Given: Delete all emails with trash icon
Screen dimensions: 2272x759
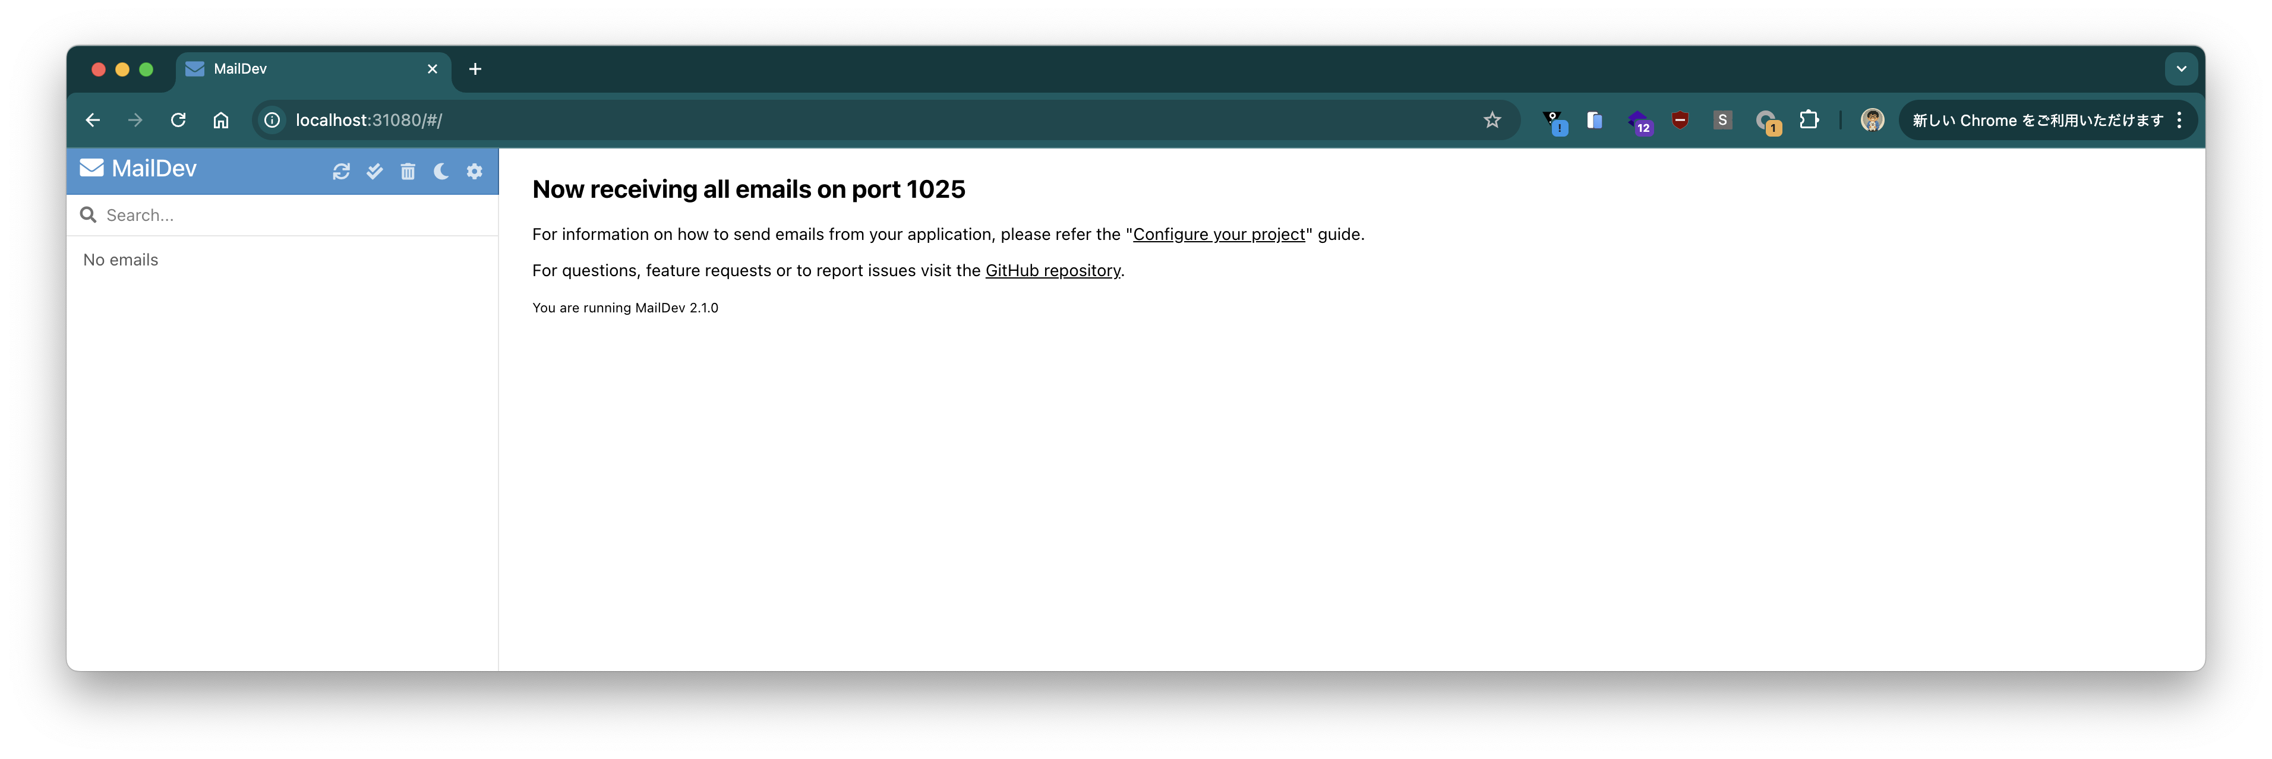Looking at the screenshot, I should click(x=408, y=171).
